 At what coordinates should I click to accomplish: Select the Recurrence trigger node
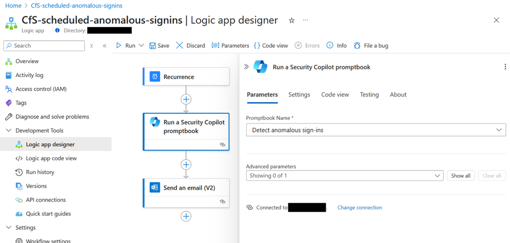pos(186,77)
